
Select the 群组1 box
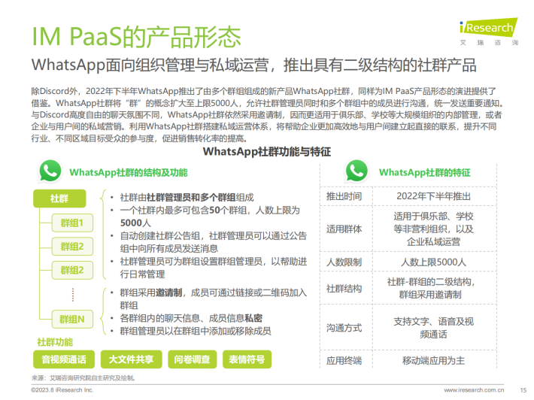click(72, 223)
